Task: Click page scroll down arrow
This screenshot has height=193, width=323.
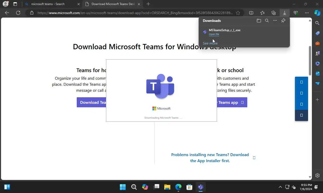Action: point(310,177)
